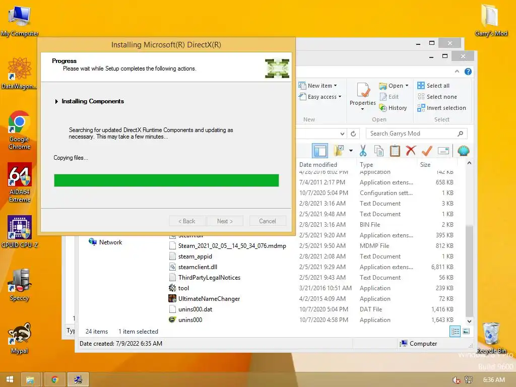Click the DirectX setup taskbar icon

(x=78, y=380)
